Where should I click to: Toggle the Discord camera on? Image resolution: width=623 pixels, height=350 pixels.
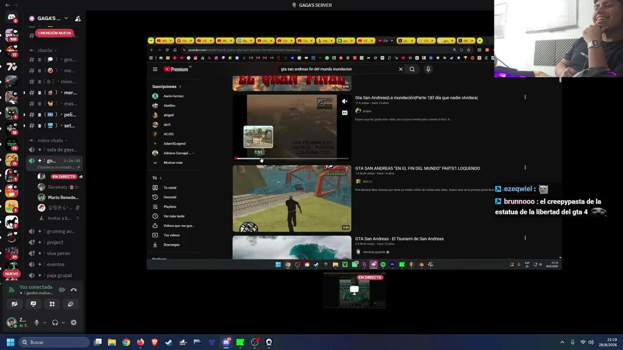[15, 304]
